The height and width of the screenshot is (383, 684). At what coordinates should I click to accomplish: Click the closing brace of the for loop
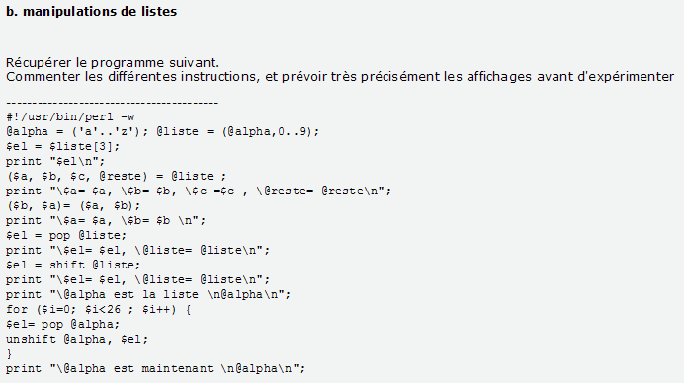[9, 353]
